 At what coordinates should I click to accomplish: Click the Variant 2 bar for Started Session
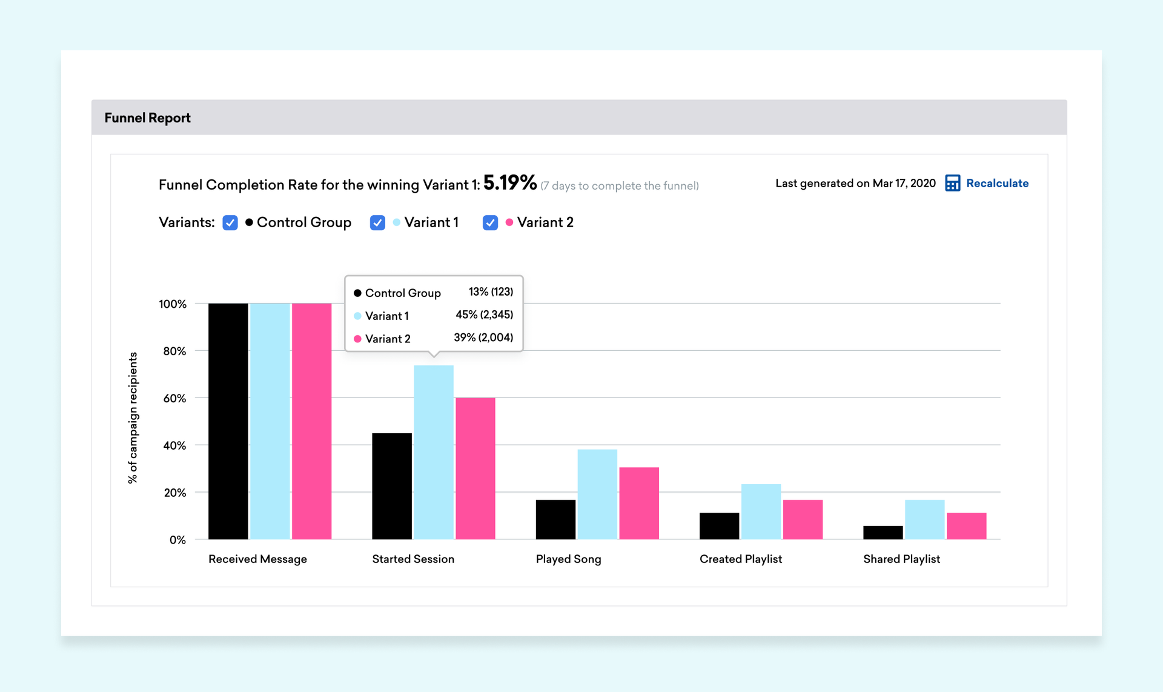point(475,468)
